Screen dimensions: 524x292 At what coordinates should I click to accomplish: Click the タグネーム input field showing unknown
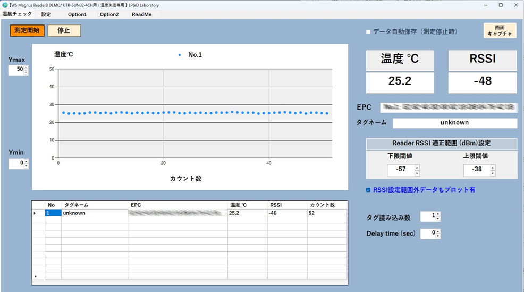[454, 123]
